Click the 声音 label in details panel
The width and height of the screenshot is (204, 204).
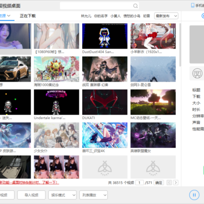(196, 122)
